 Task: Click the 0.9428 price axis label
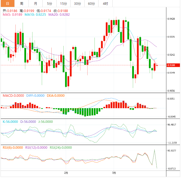coord(171,19)
